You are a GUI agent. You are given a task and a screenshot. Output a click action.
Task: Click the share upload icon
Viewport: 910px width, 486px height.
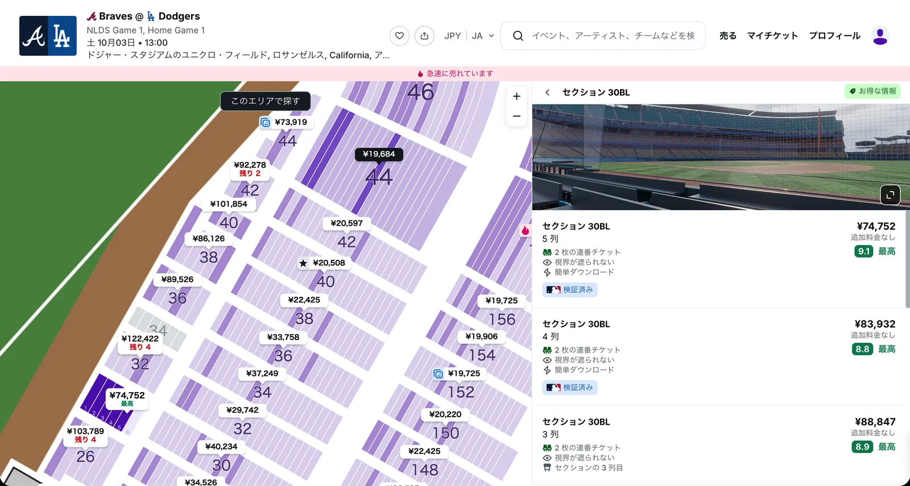point(424,36)
